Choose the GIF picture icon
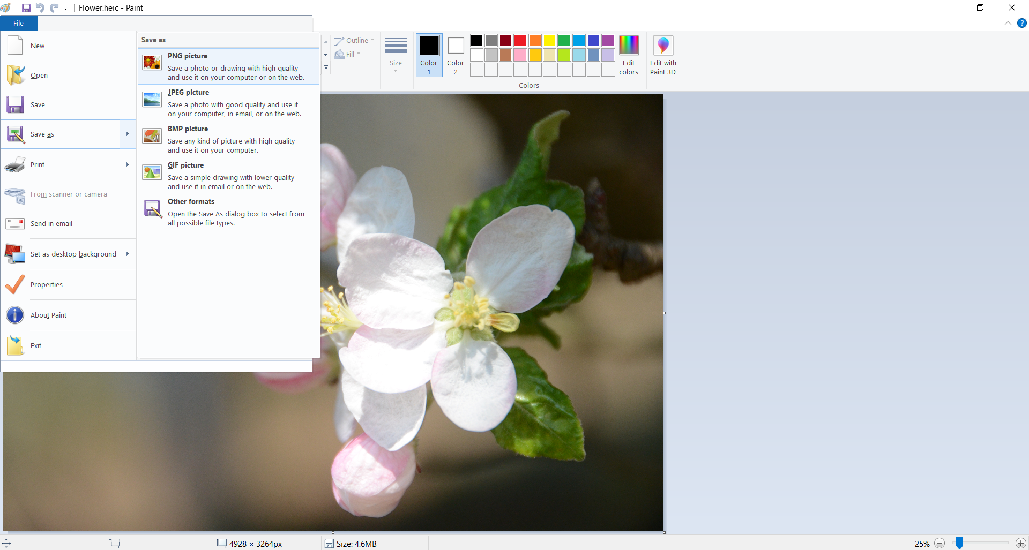Viewport: 1029px width, 550px height. click(152, 172)
